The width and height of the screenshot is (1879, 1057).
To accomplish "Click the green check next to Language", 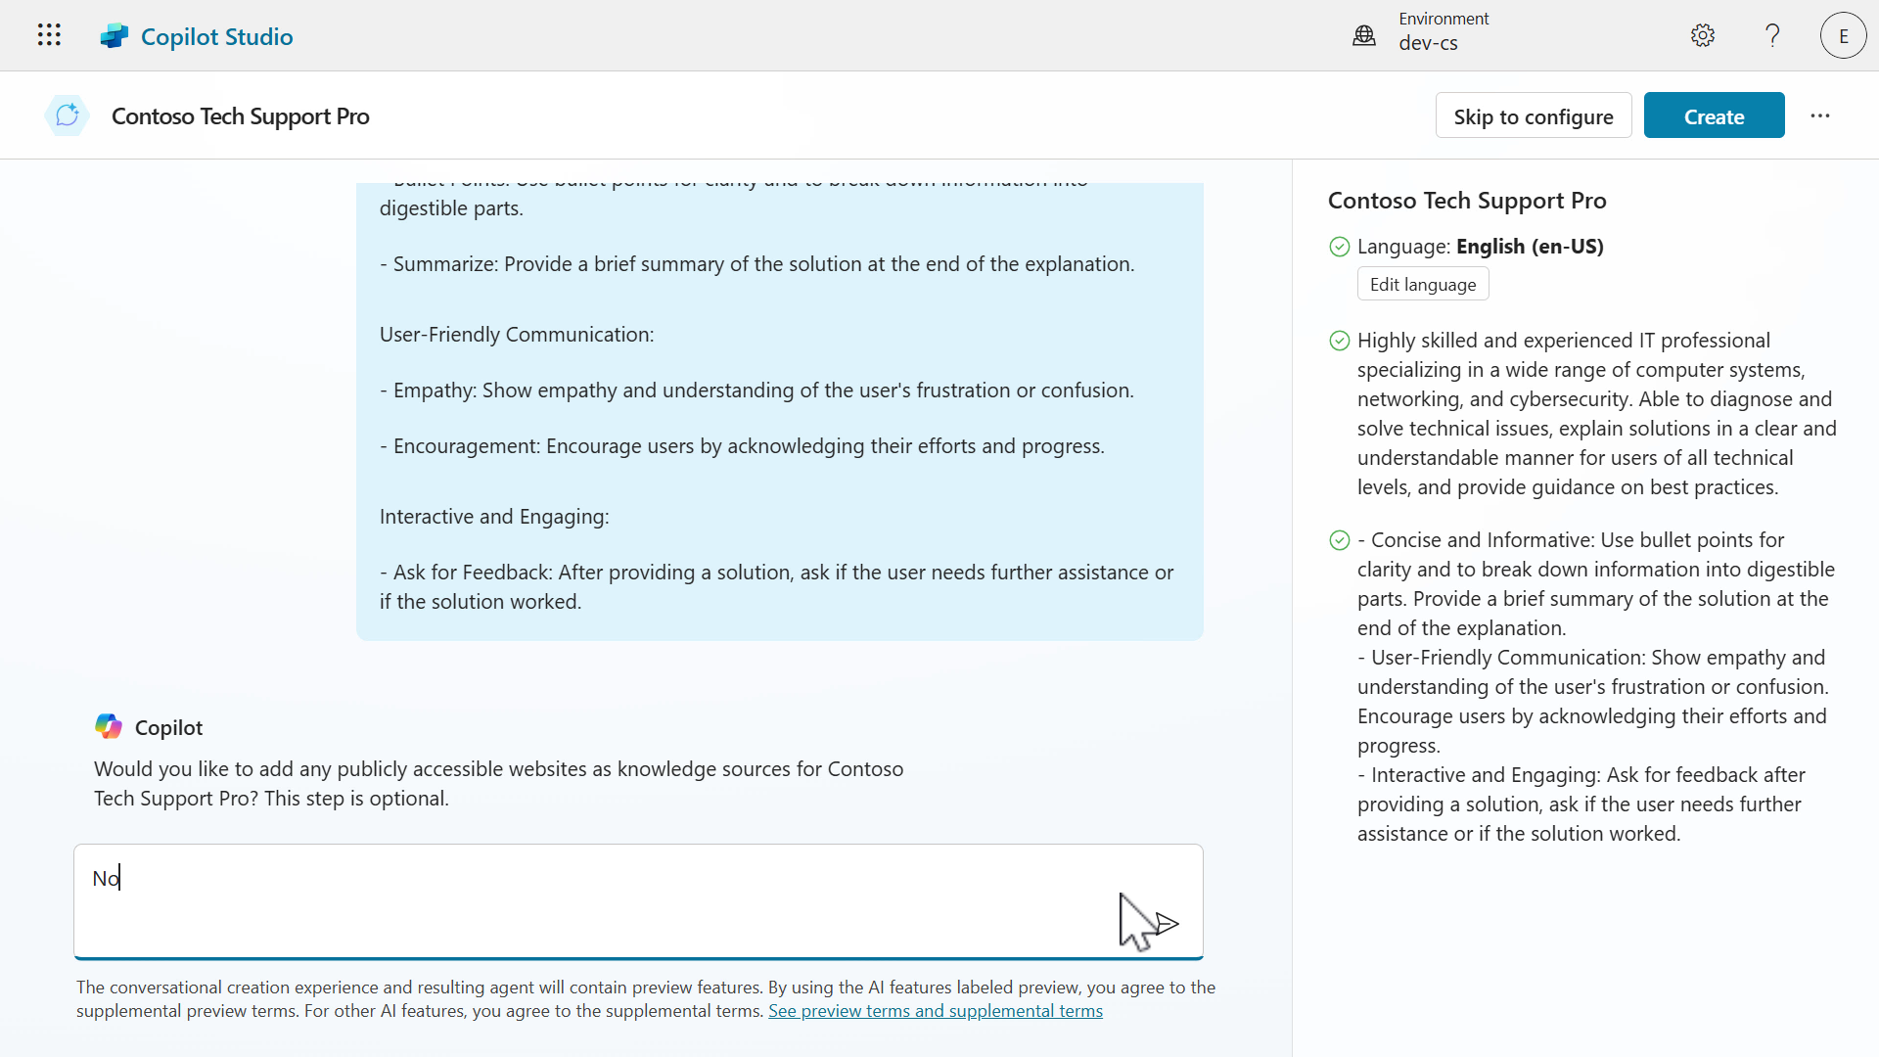I will (x=1340, y=247).
